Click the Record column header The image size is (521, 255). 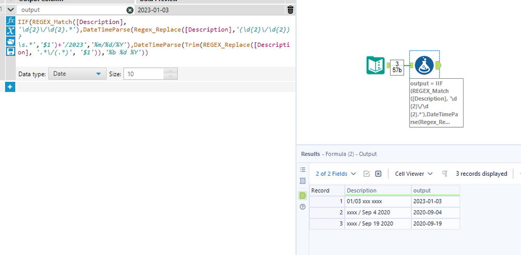click(327, 190)
